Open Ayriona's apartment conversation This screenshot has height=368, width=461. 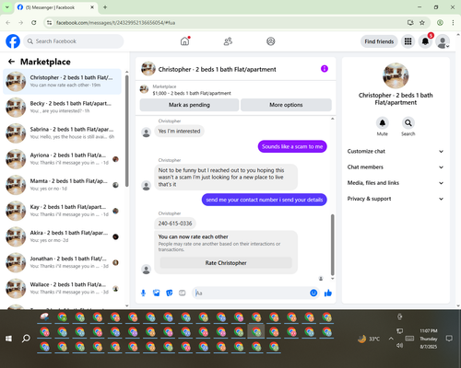pyautogui.click(x=62, y=159)
